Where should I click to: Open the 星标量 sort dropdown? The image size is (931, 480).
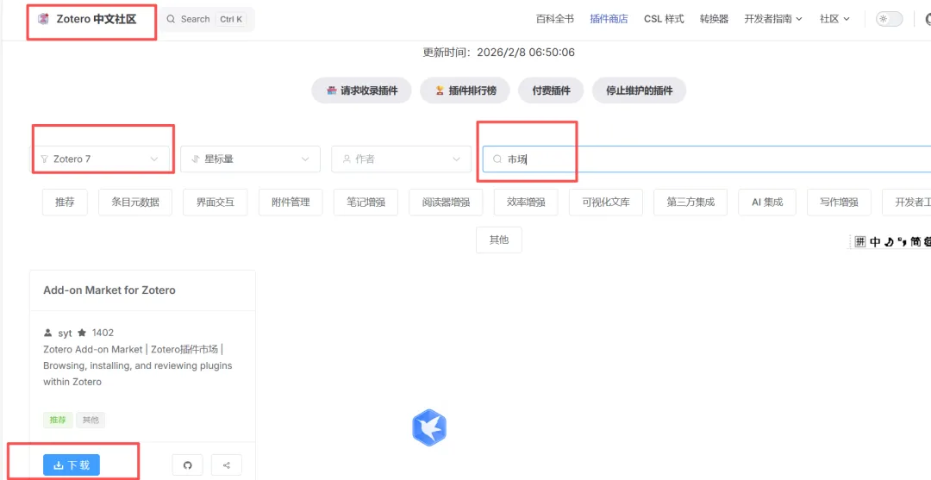251,159
